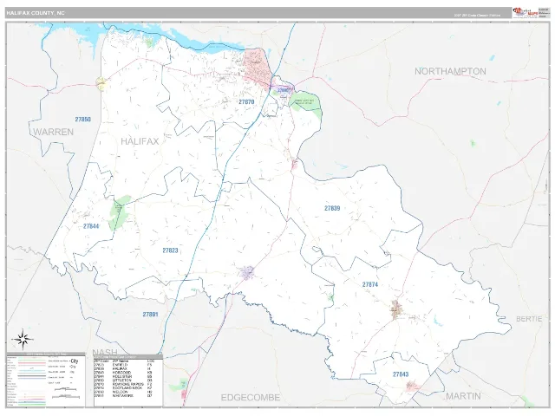This screenshot has height=416, width=555.
Task: Select ZIP code label 27870
Action: click(246, 102)
